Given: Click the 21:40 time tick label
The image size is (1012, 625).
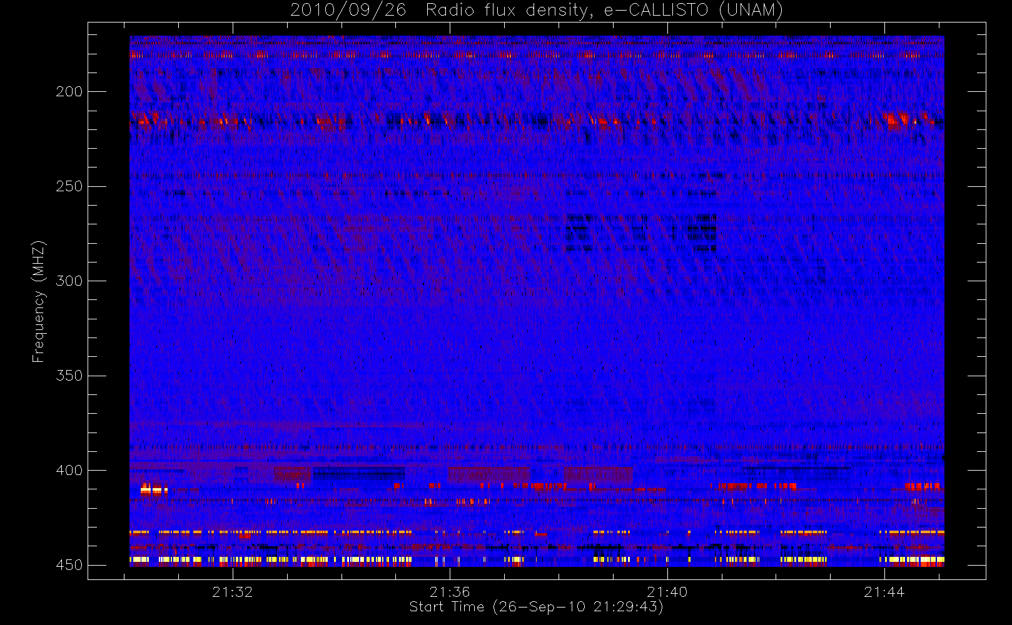Looking at the screenshot, I should click(x=667, y=592).
